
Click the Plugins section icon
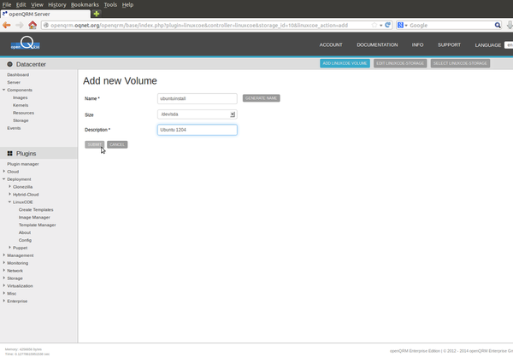tap(9, 154)
